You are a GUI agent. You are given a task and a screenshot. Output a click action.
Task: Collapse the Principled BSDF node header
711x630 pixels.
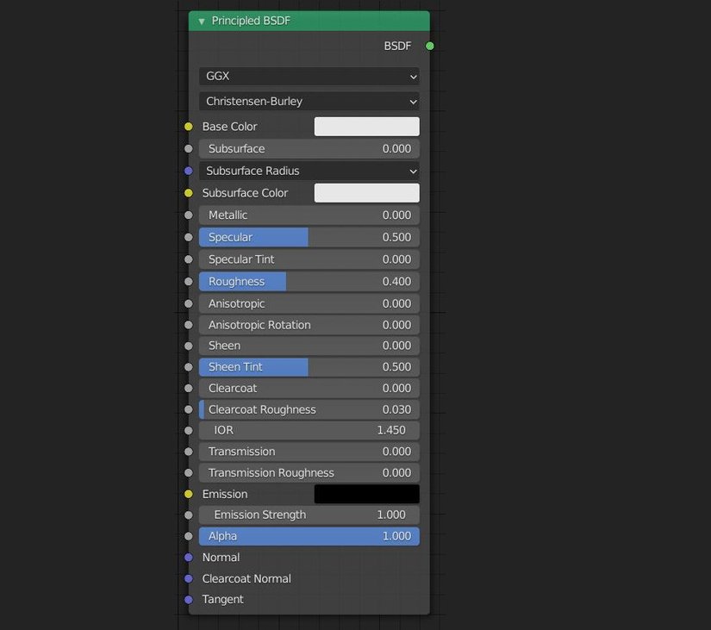201,20
